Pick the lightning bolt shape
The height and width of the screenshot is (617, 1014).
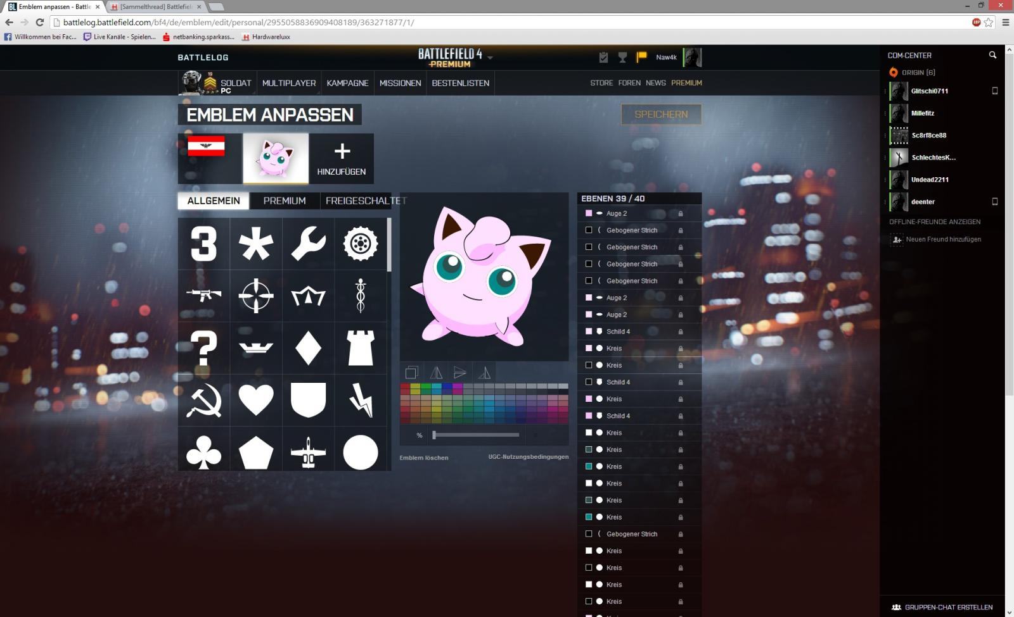click(361, 400)
